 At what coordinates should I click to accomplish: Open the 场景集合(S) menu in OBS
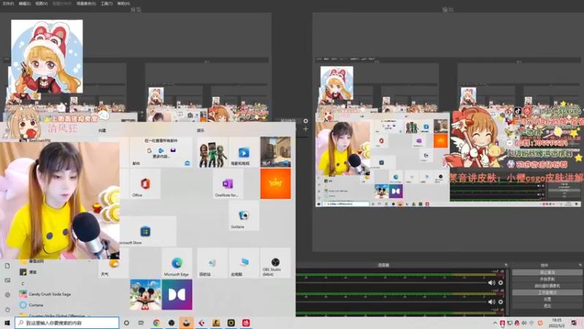(86, 4)
